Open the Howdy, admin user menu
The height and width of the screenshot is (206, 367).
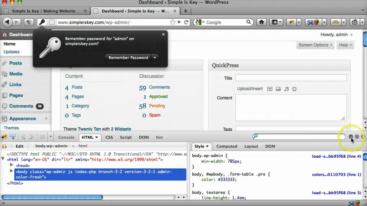[x=337, y=35]
